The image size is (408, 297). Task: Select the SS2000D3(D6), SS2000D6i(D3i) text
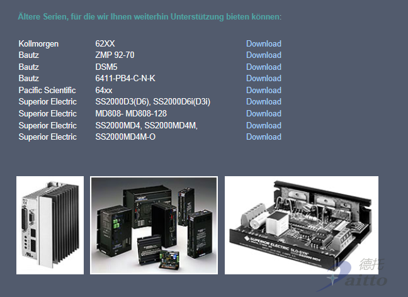coord(153,102)
